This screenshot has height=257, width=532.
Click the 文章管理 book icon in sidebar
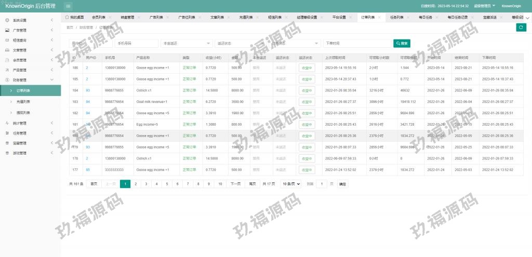click(7, 50)
